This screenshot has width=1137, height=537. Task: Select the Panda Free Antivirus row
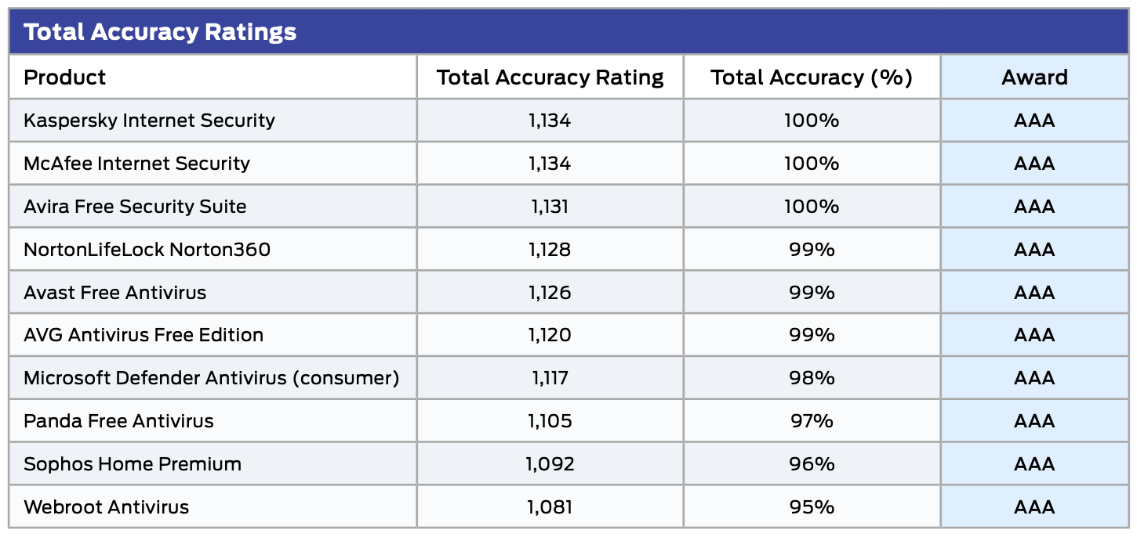118,421
